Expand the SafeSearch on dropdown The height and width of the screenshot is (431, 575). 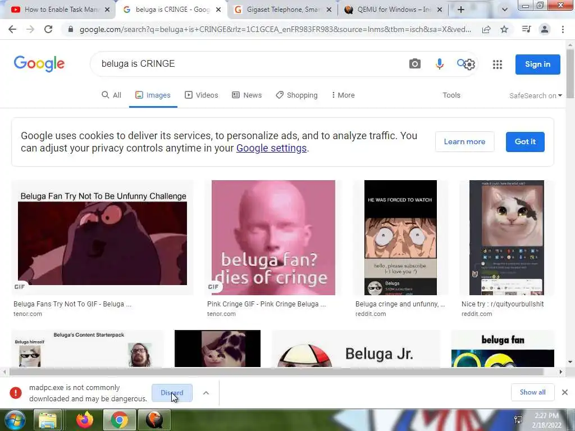pyautogui.click(x=535, y=95)
